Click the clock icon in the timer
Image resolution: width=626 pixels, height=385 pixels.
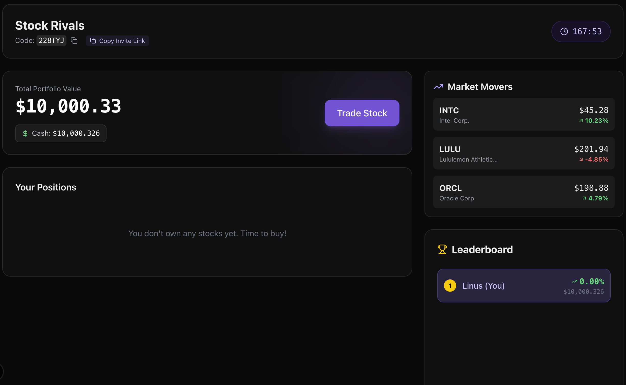tap(564, 31)
